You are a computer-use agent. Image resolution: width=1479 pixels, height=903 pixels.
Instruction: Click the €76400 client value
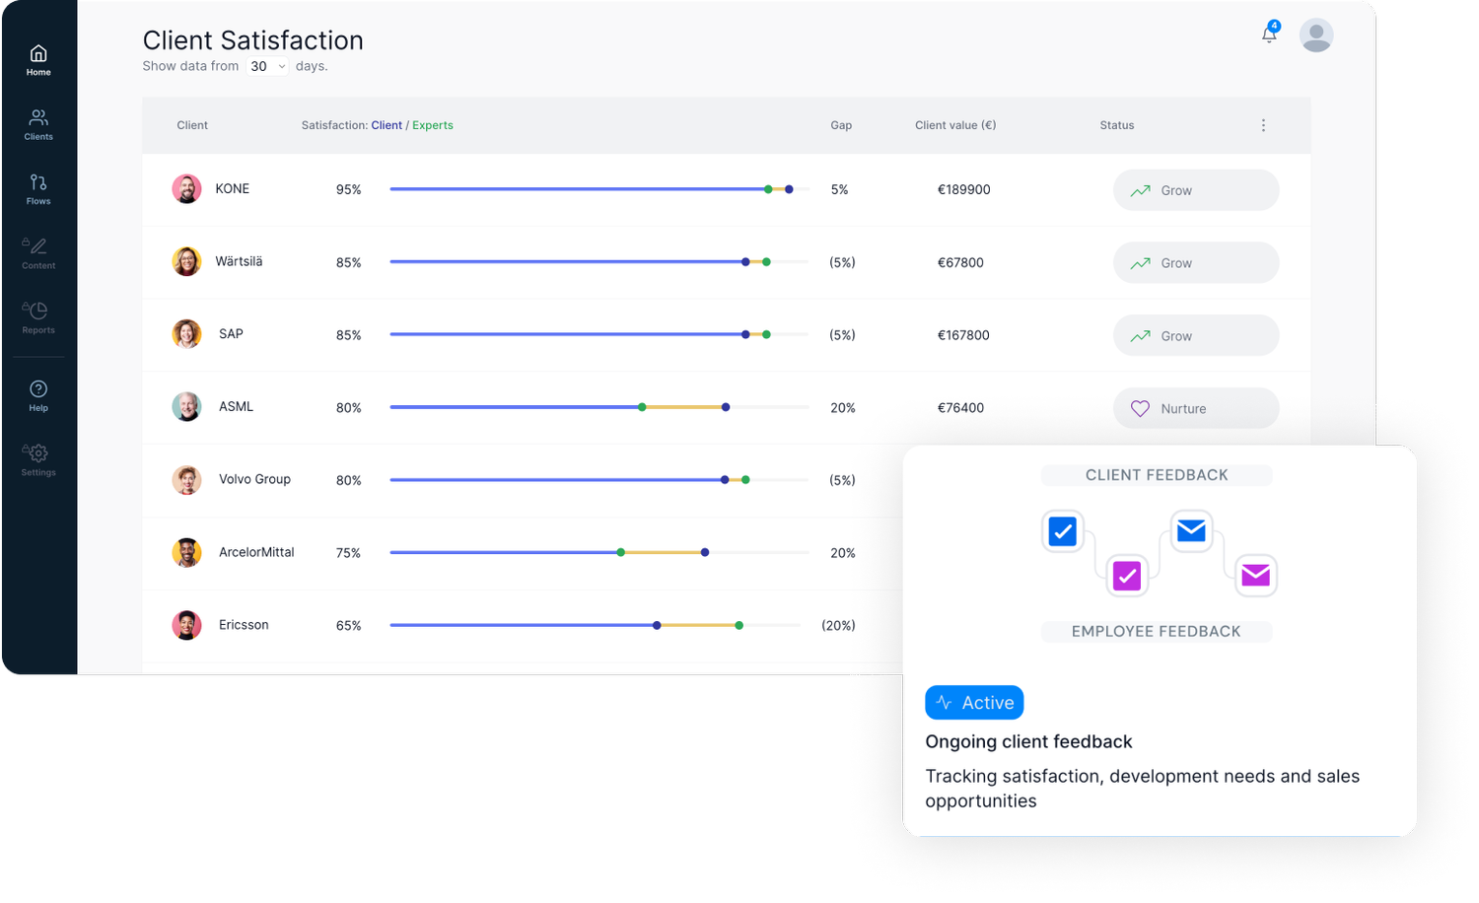pyautogui.click(x=960, y=407)
